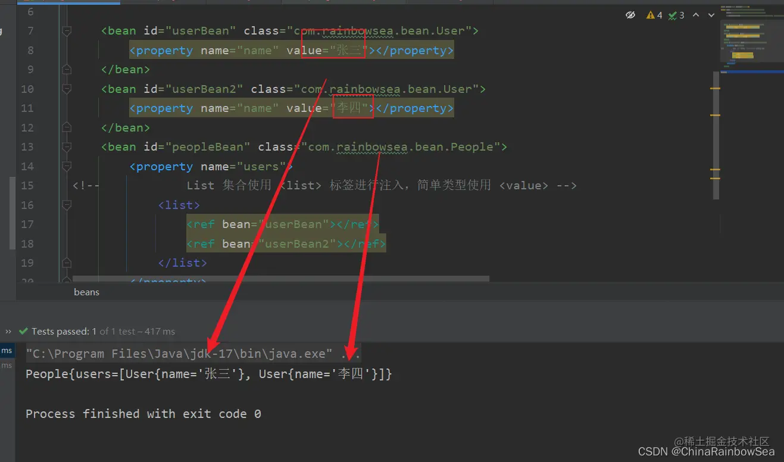The image size is (784, 462).
Task: Click line number 15 in the gutter
Action: click(x=27, y=185)
